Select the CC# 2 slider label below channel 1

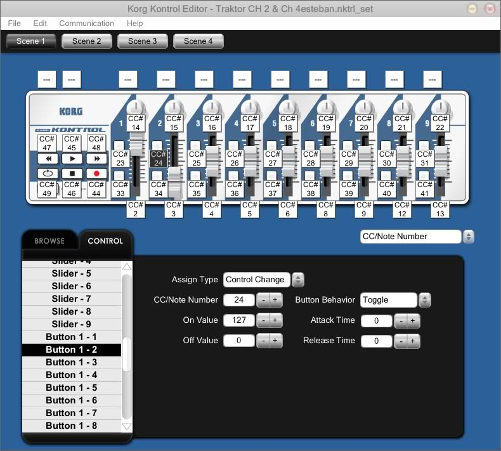point(136,209)
